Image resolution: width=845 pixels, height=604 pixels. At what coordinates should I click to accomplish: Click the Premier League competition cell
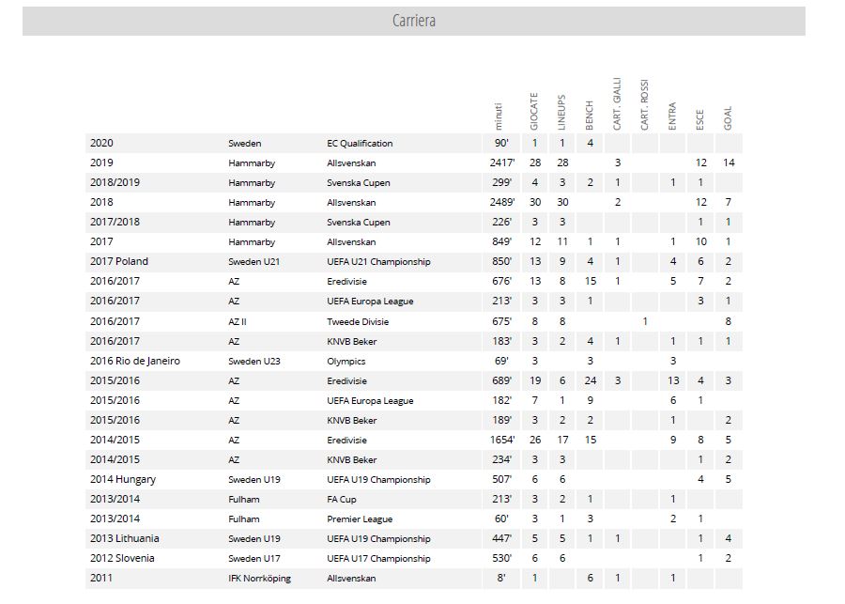360,519
